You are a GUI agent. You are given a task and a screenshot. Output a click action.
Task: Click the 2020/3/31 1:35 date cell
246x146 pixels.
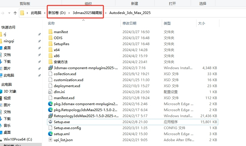(x=135, y=128)
